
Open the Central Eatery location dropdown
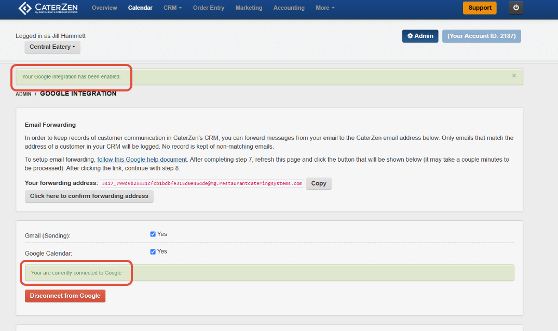[x=52, y=47]
